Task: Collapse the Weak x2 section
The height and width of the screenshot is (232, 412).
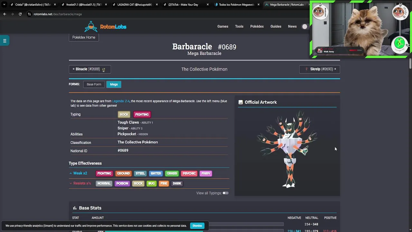Action: point(79,173)
